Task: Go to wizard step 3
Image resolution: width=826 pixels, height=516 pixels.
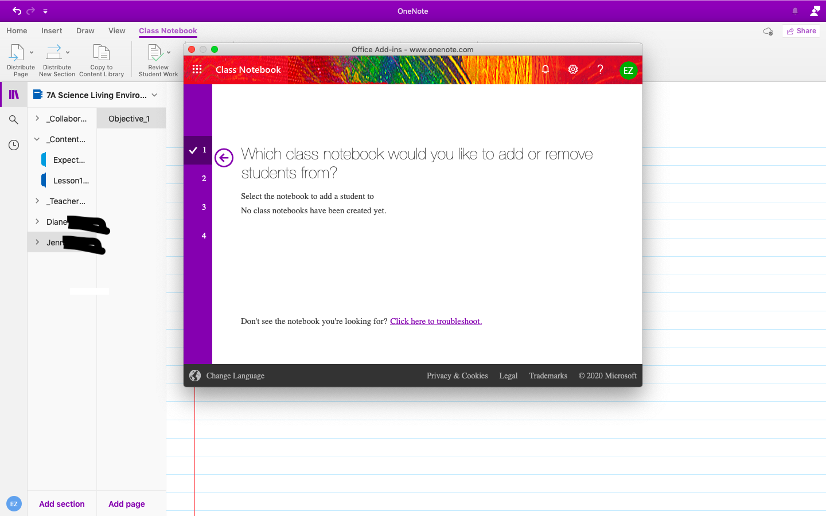Action: pyautogui.click(x=198, y=208)
